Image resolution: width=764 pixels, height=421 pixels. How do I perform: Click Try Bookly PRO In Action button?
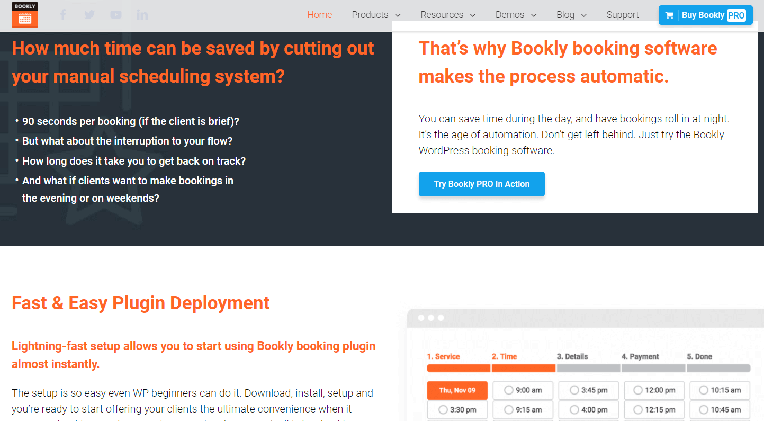pos(481,184)
